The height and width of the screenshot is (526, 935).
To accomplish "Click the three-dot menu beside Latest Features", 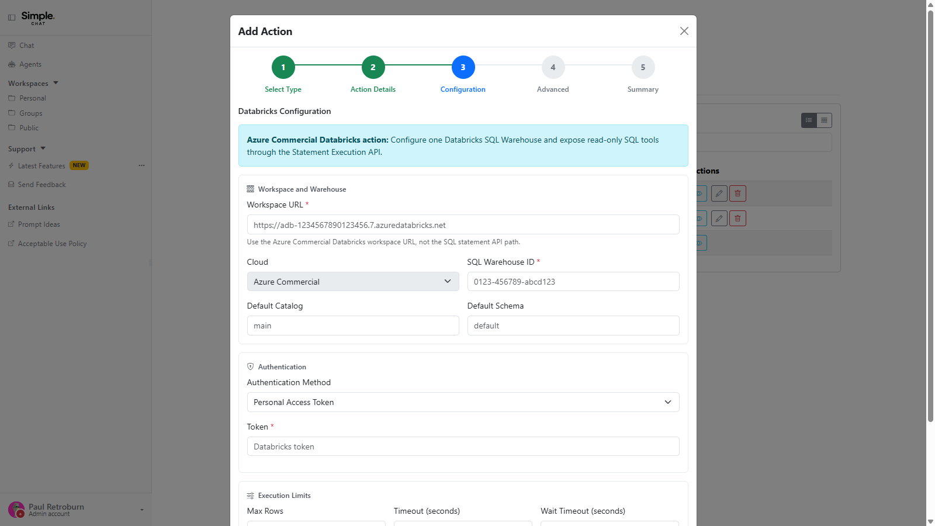I will point(141,165).
